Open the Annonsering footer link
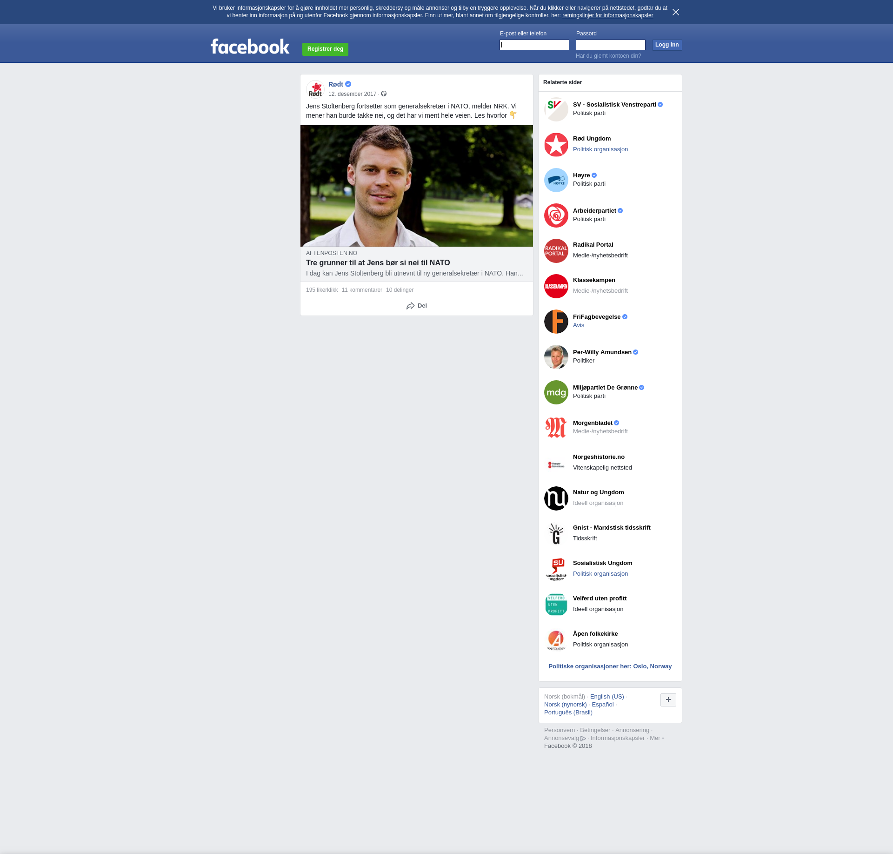 pos(632,730)
